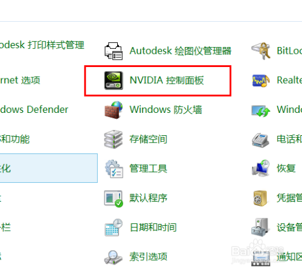Click the 默认程序 icon with green check
This screenshot has height=271, width=302.
pos(114,199)
